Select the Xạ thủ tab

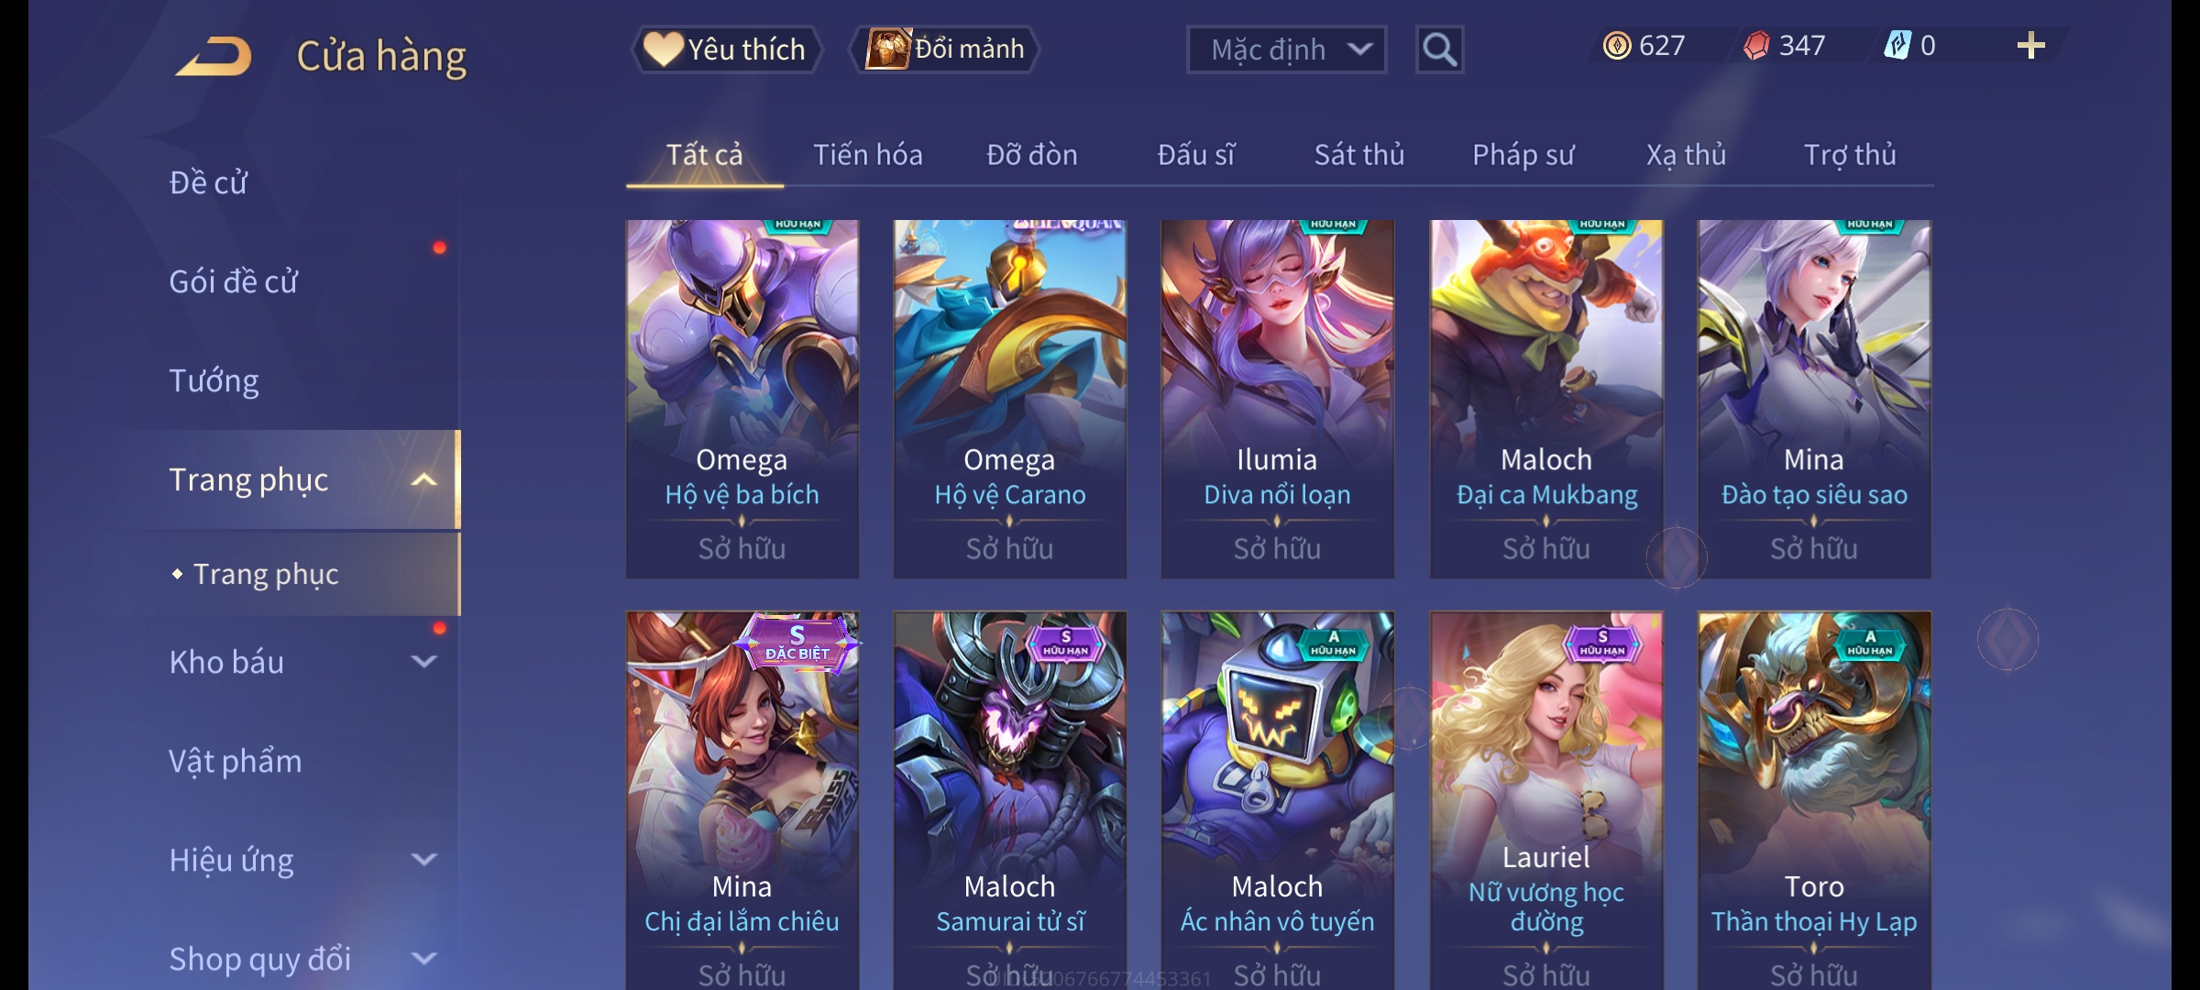(x=1687, y=155)
